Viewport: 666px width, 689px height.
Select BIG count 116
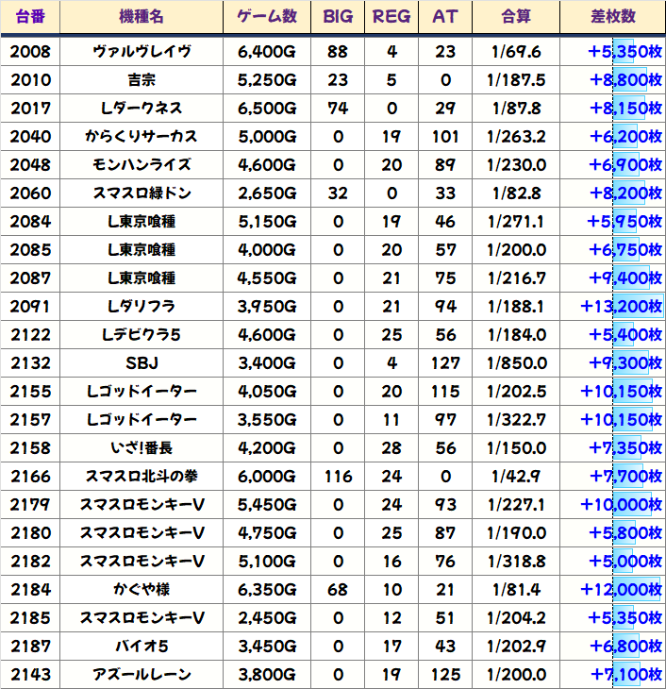338,477
